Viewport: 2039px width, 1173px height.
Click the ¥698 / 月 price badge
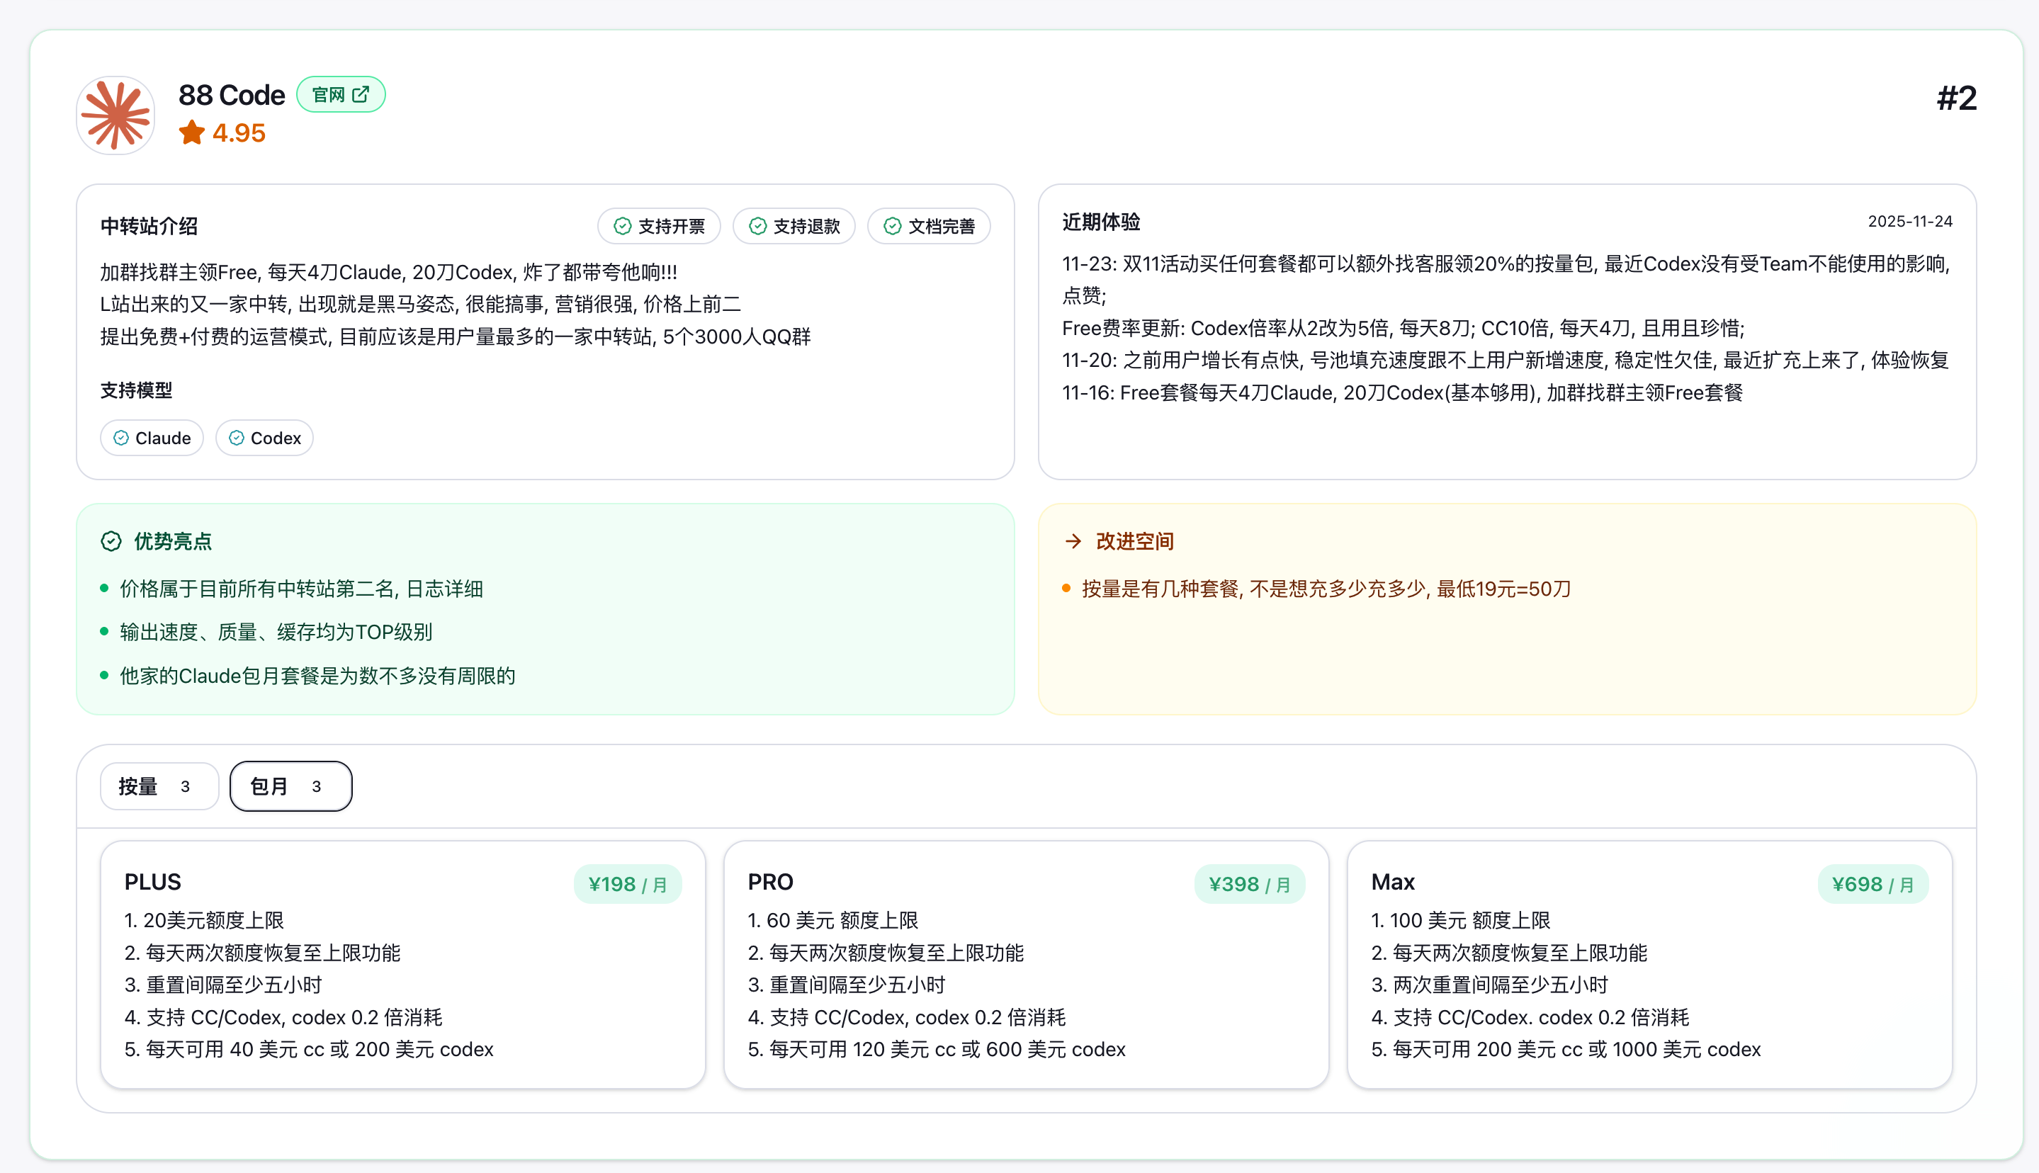click(x=1873, y=885)
